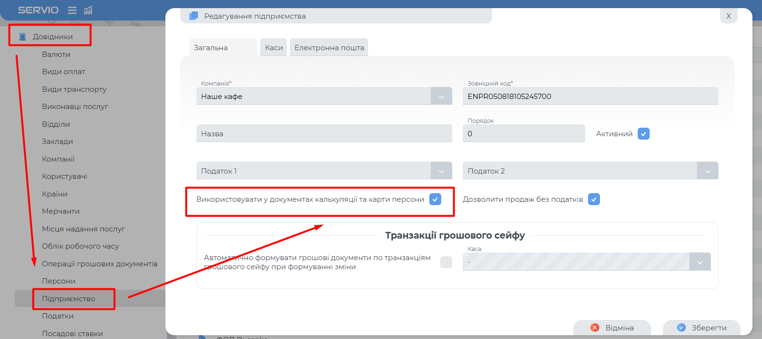Open the hamburger menu next to SERVIO
Screen dimensions: 762x339
coord(72,10)
